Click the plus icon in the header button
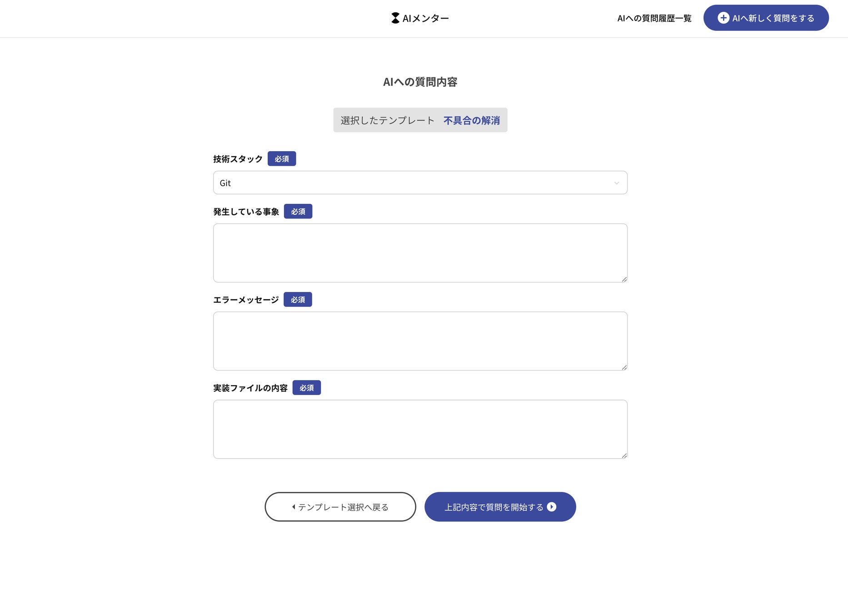 point(723,18)
